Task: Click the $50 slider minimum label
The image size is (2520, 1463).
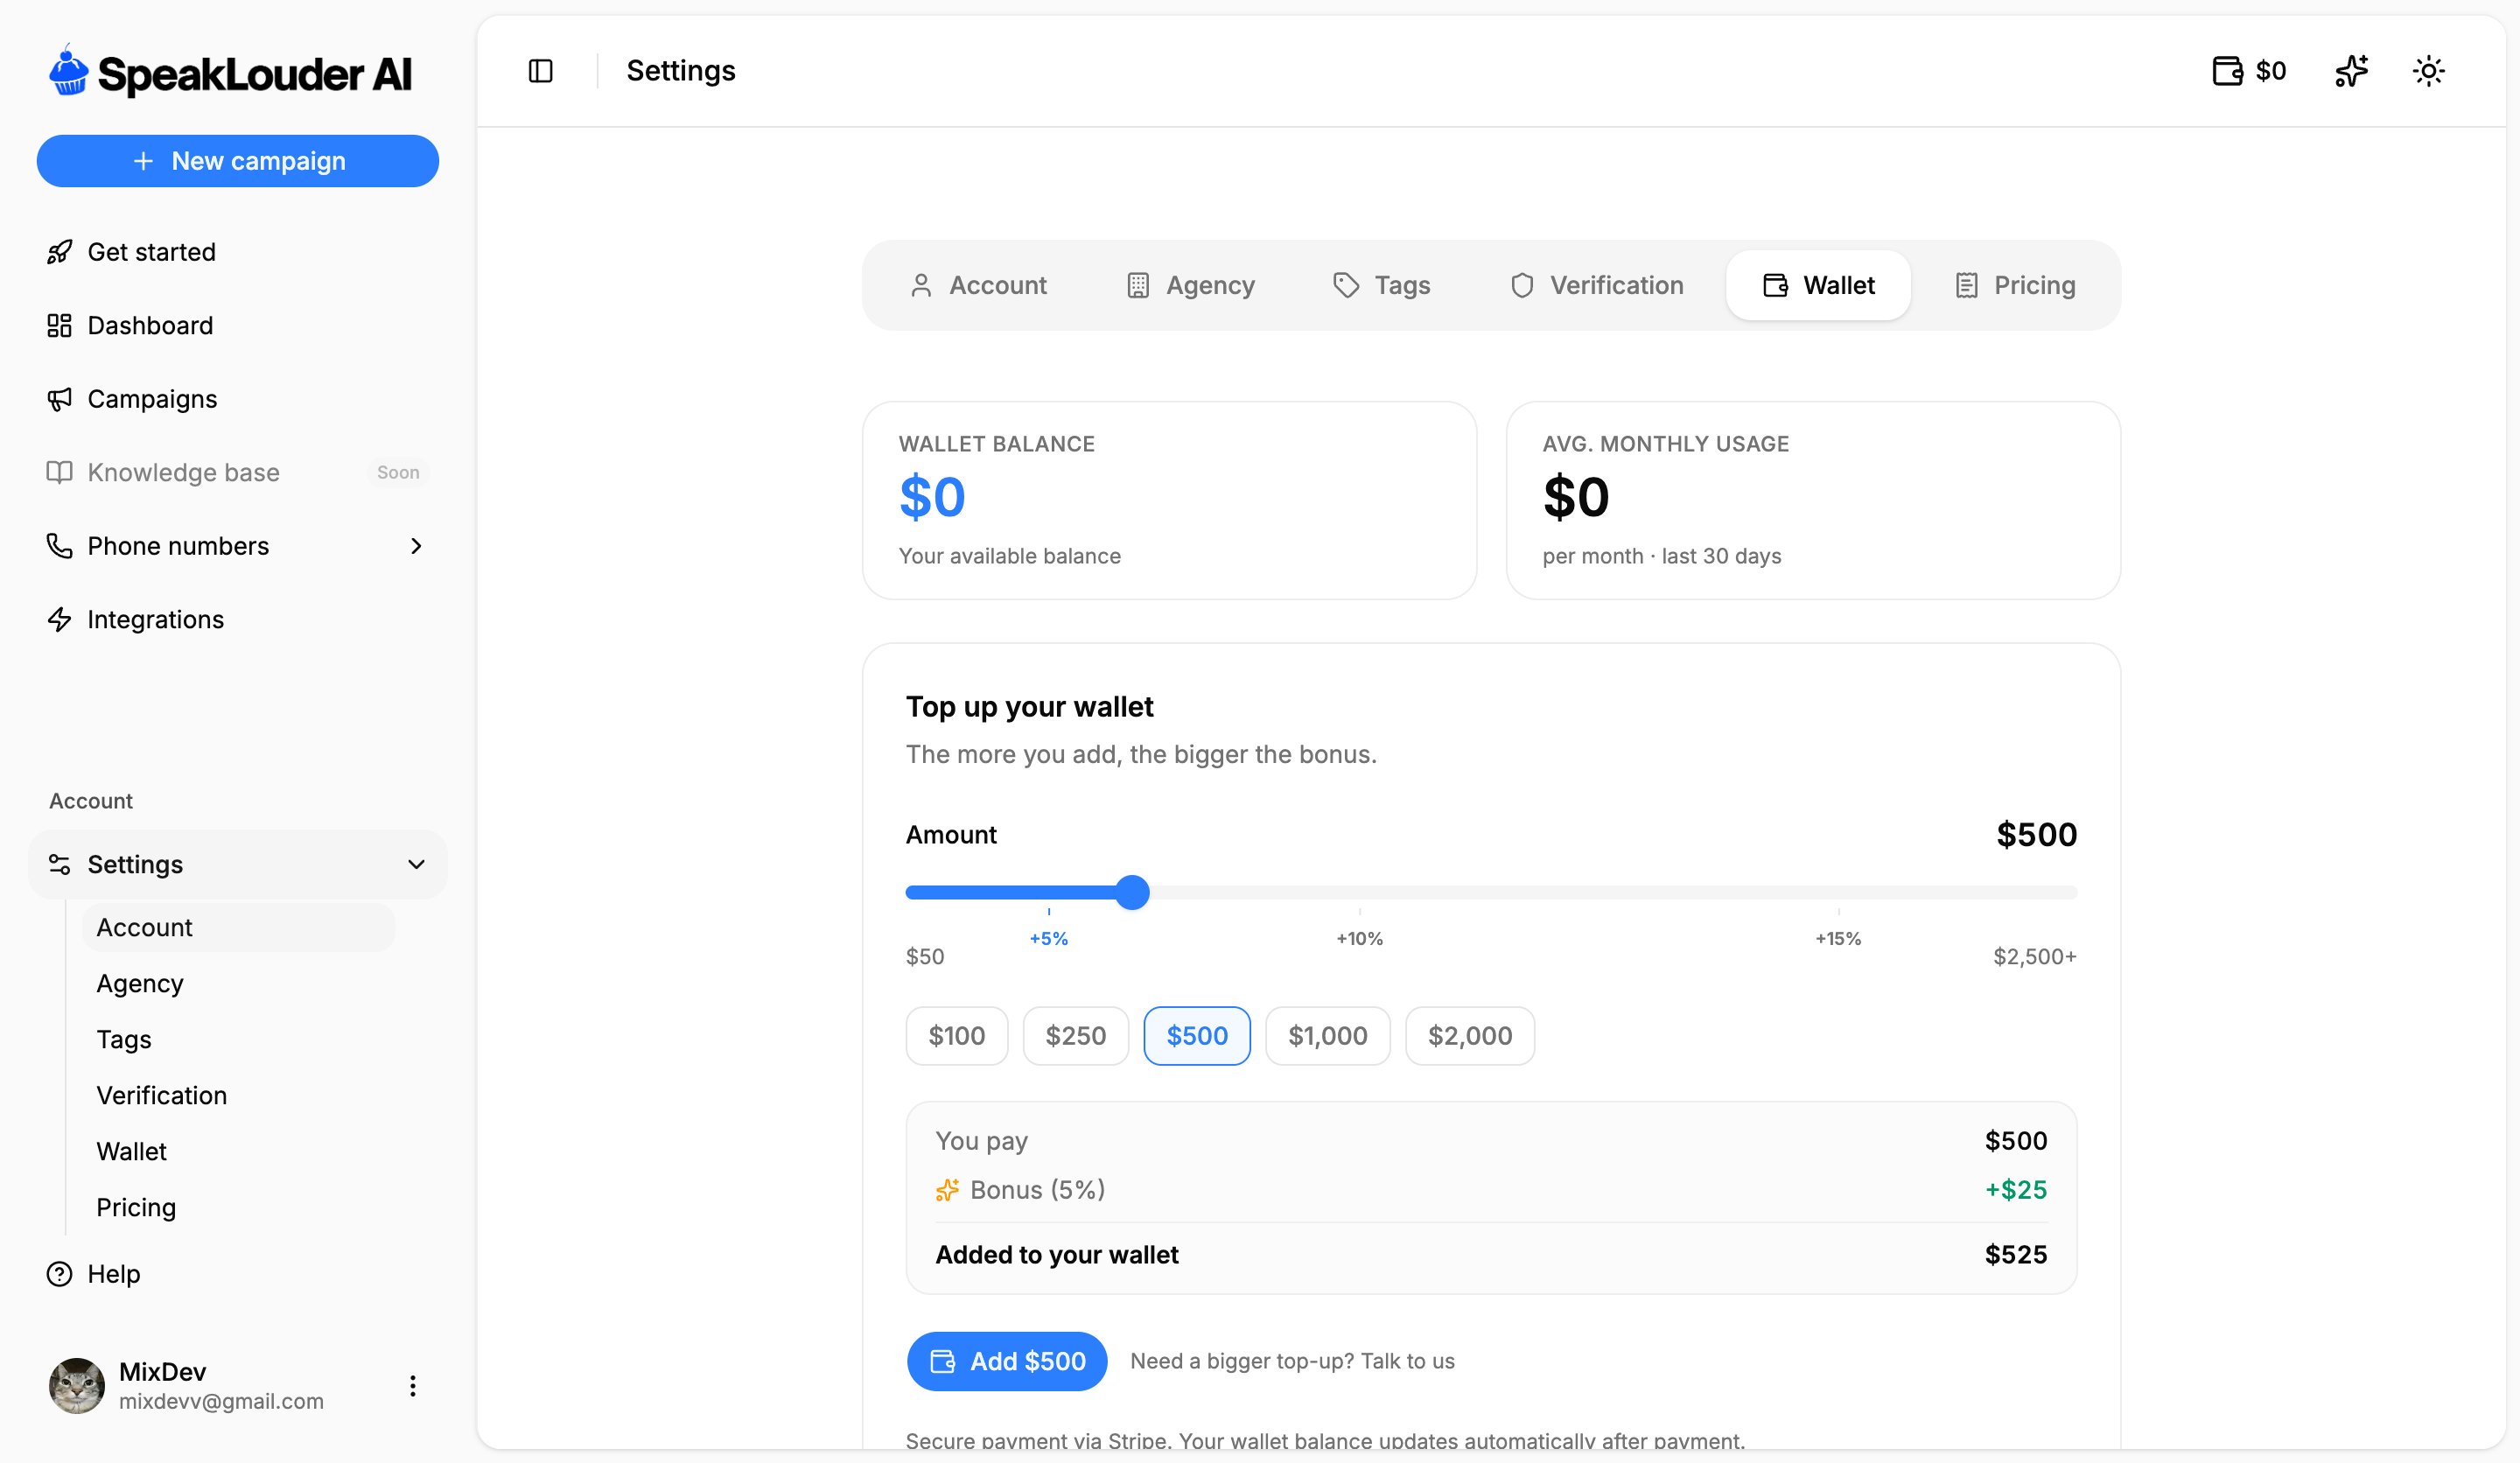Action: (x=925, y=957)
